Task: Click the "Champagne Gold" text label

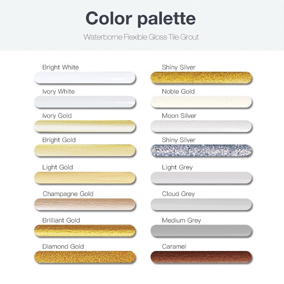Action: (x=68, y=194)
